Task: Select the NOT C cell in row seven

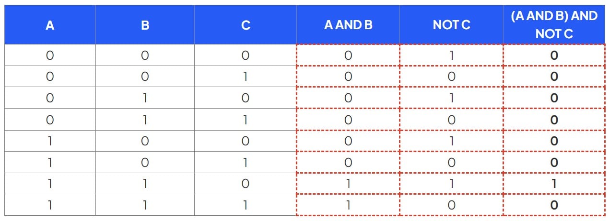Action: 451,184
